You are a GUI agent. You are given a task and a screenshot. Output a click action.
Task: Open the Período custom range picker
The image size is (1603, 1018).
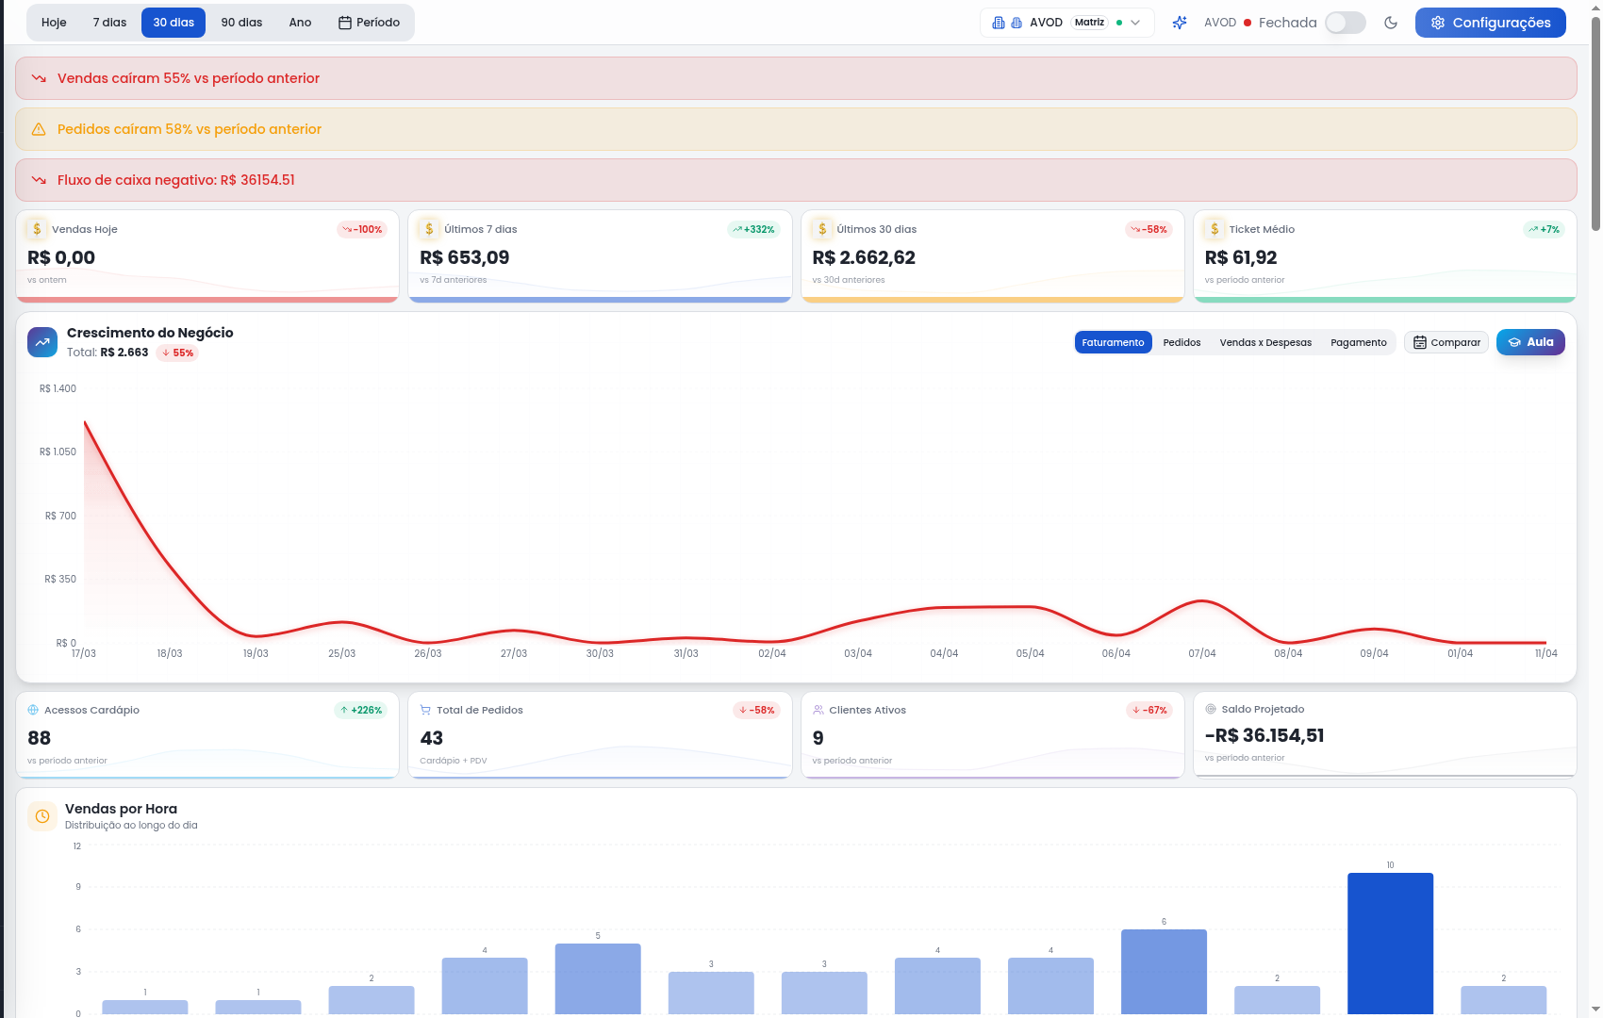[x=369, y=23]
